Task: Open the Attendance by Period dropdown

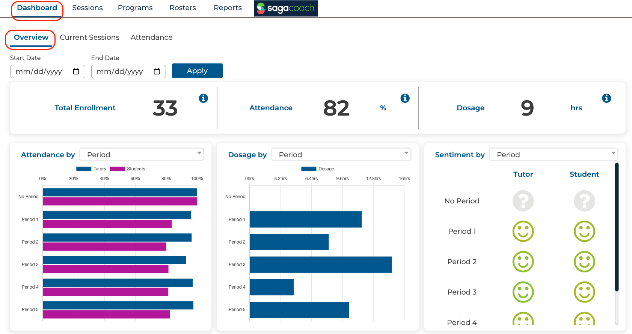Action: point(142,155)
